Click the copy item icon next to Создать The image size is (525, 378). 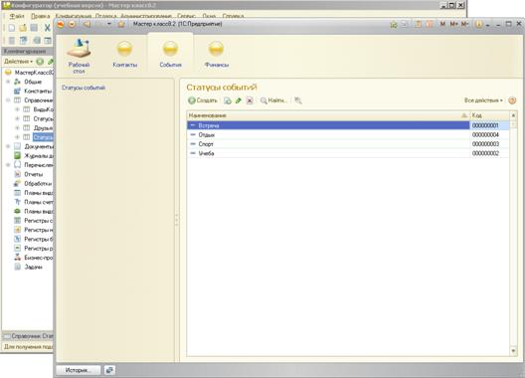[228, 100]
